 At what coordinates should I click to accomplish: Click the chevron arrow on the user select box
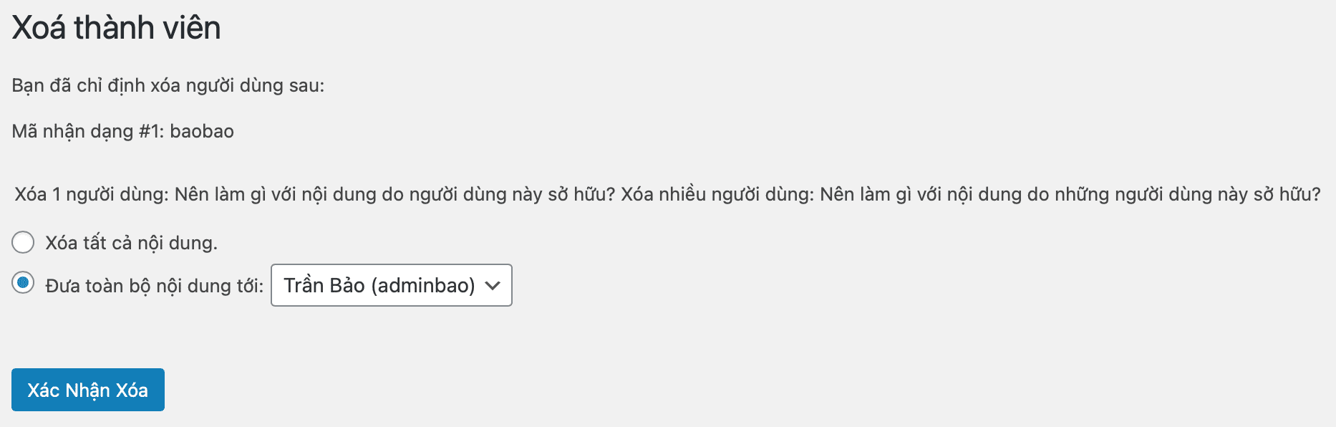[493, 285]
